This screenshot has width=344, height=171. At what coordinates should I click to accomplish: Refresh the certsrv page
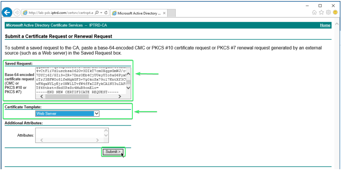(106, 13)
